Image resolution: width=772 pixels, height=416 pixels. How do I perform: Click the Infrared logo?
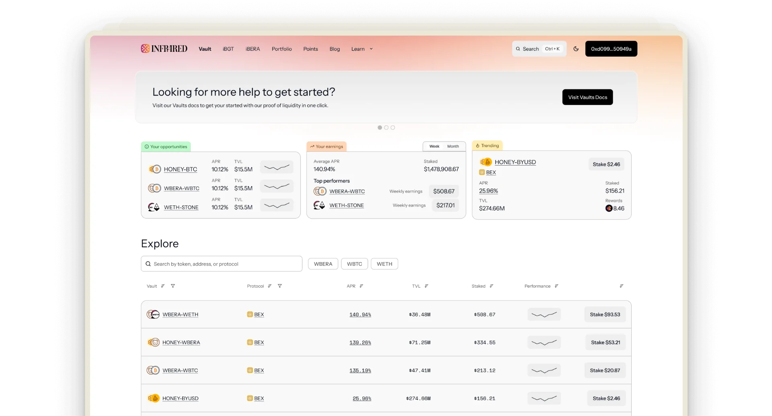[164, 49]
